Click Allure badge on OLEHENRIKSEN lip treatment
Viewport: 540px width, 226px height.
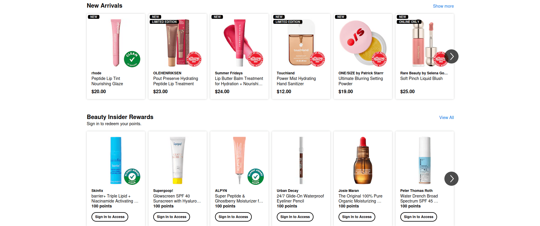[x=194, y=59]
